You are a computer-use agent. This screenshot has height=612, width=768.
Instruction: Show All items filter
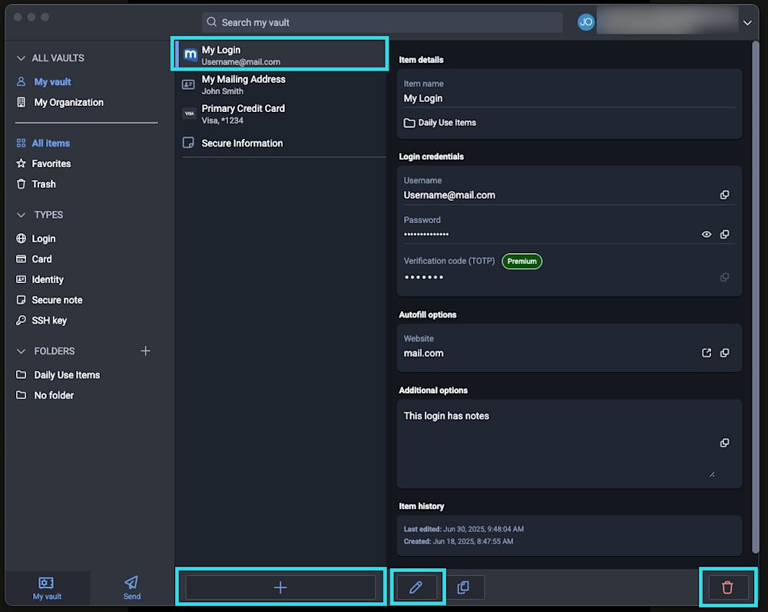51,143
